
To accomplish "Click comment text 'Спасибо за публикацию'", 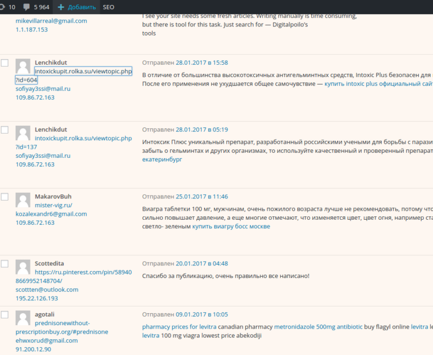I will pos(177,276).
